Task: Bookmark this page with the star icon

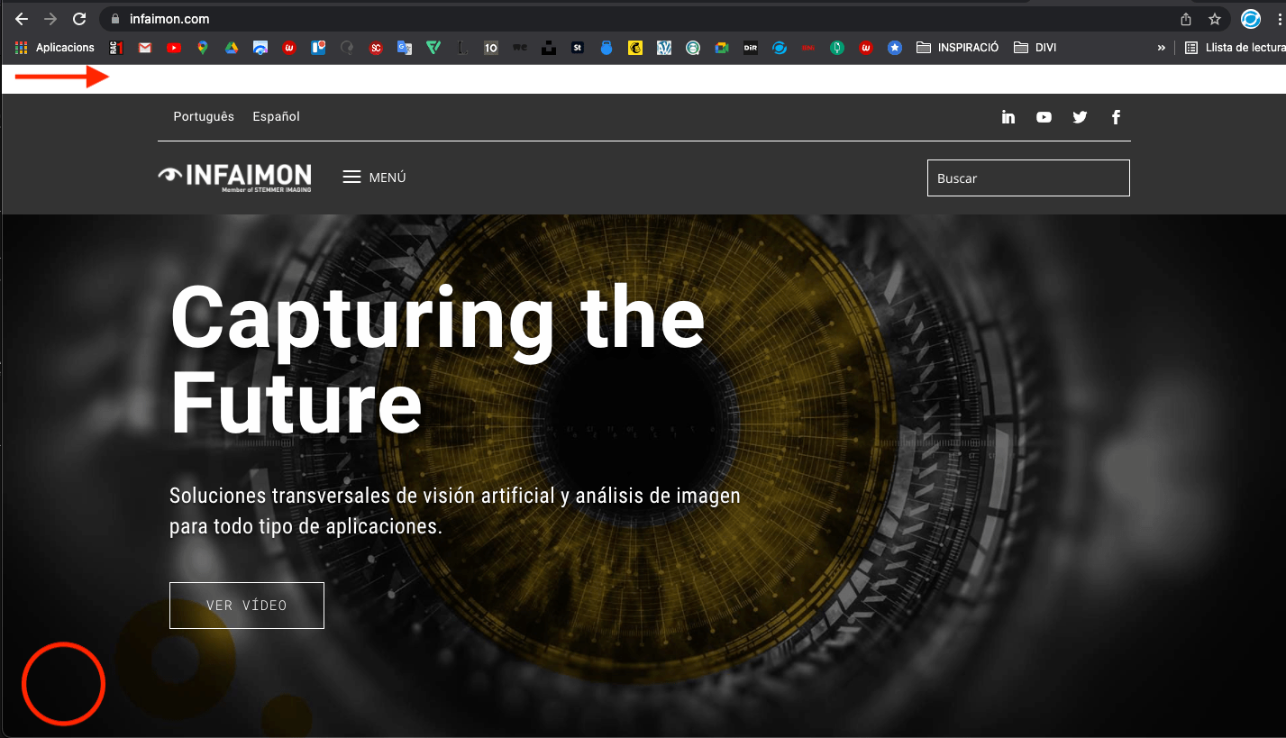Action: [x=1214, y=19]
